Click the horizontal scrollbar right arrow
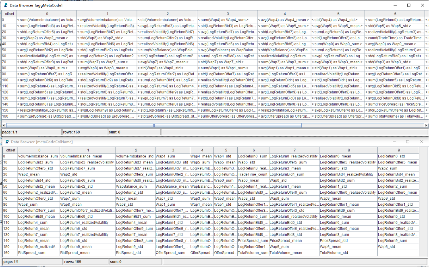429x267 pixels. [426, 125]
